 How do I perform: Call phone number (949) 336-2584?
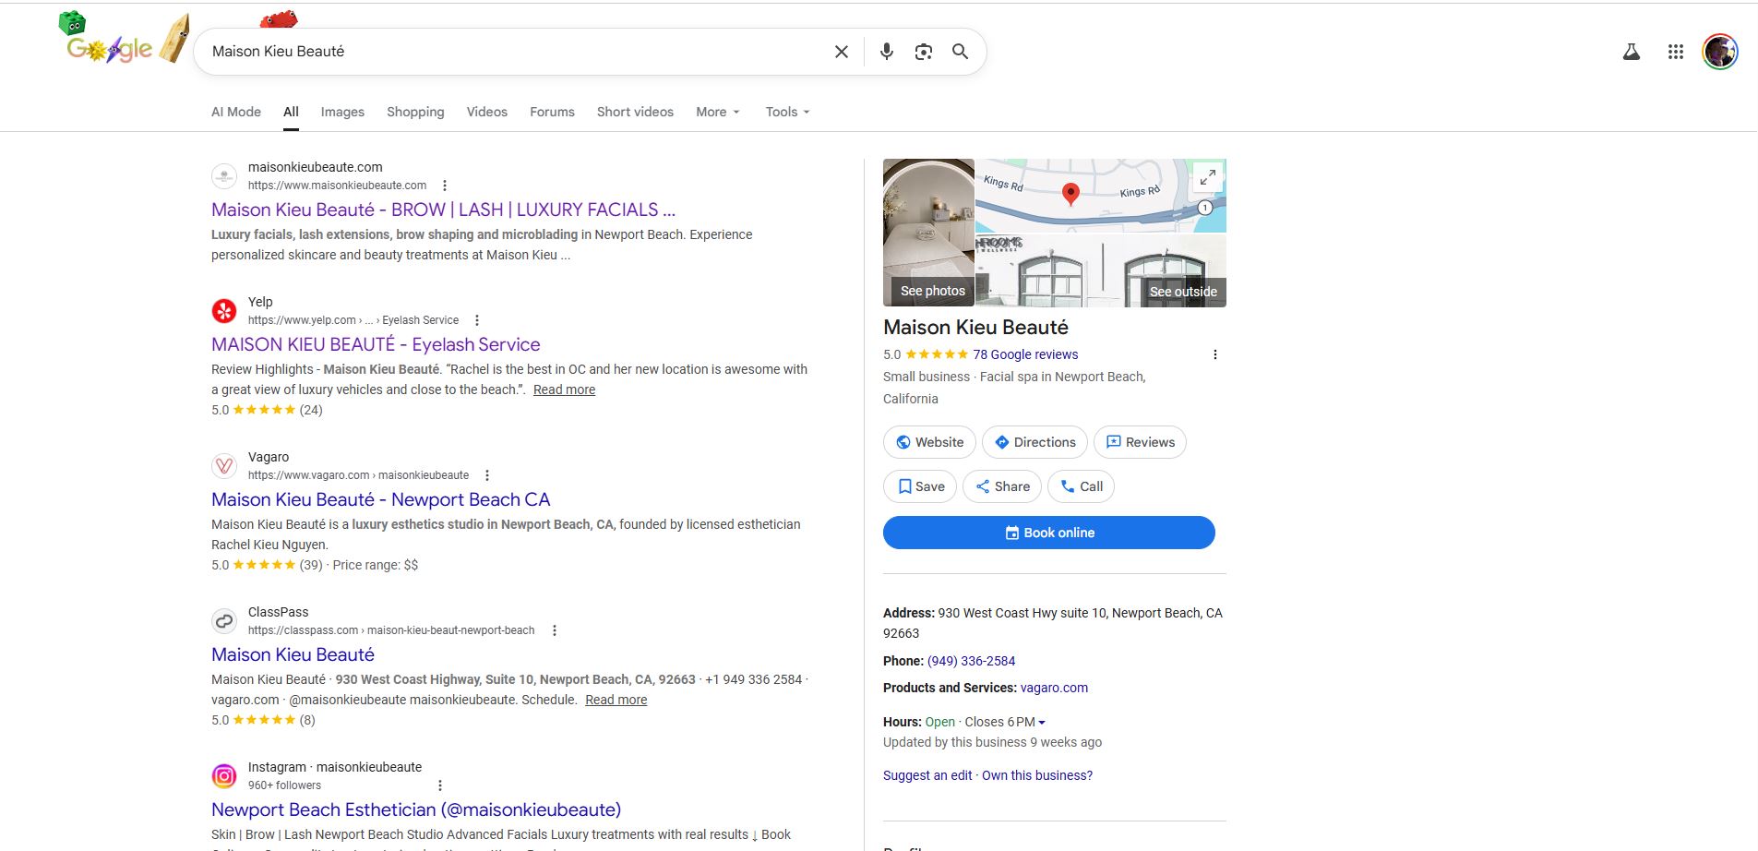[x=971, y=661]
